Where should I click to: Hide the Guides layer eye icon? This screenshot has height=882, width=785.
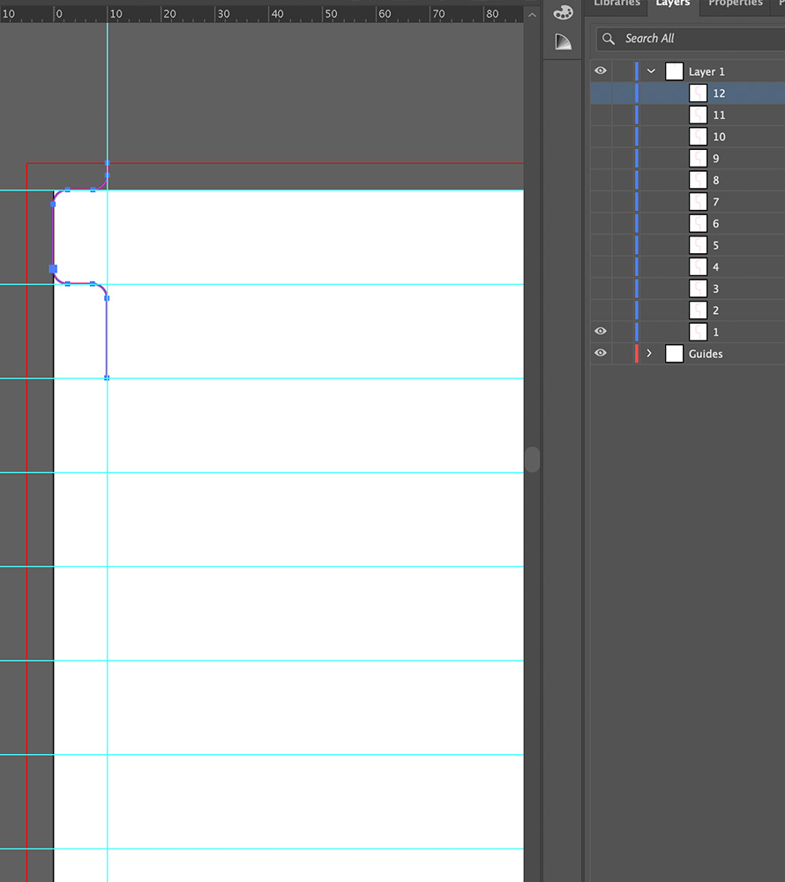[x=601, y=354]
